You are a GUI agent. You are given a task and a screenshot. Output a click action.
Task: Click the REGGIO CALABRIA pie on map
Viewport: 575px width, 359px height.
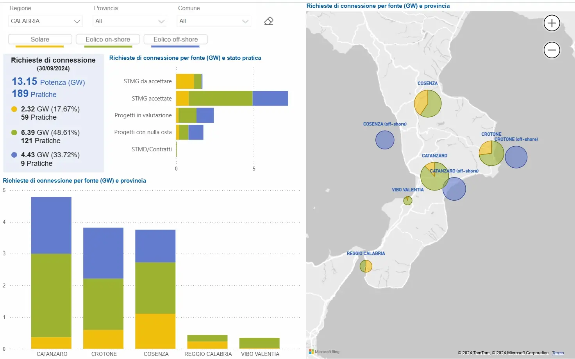tap(366, 266)
